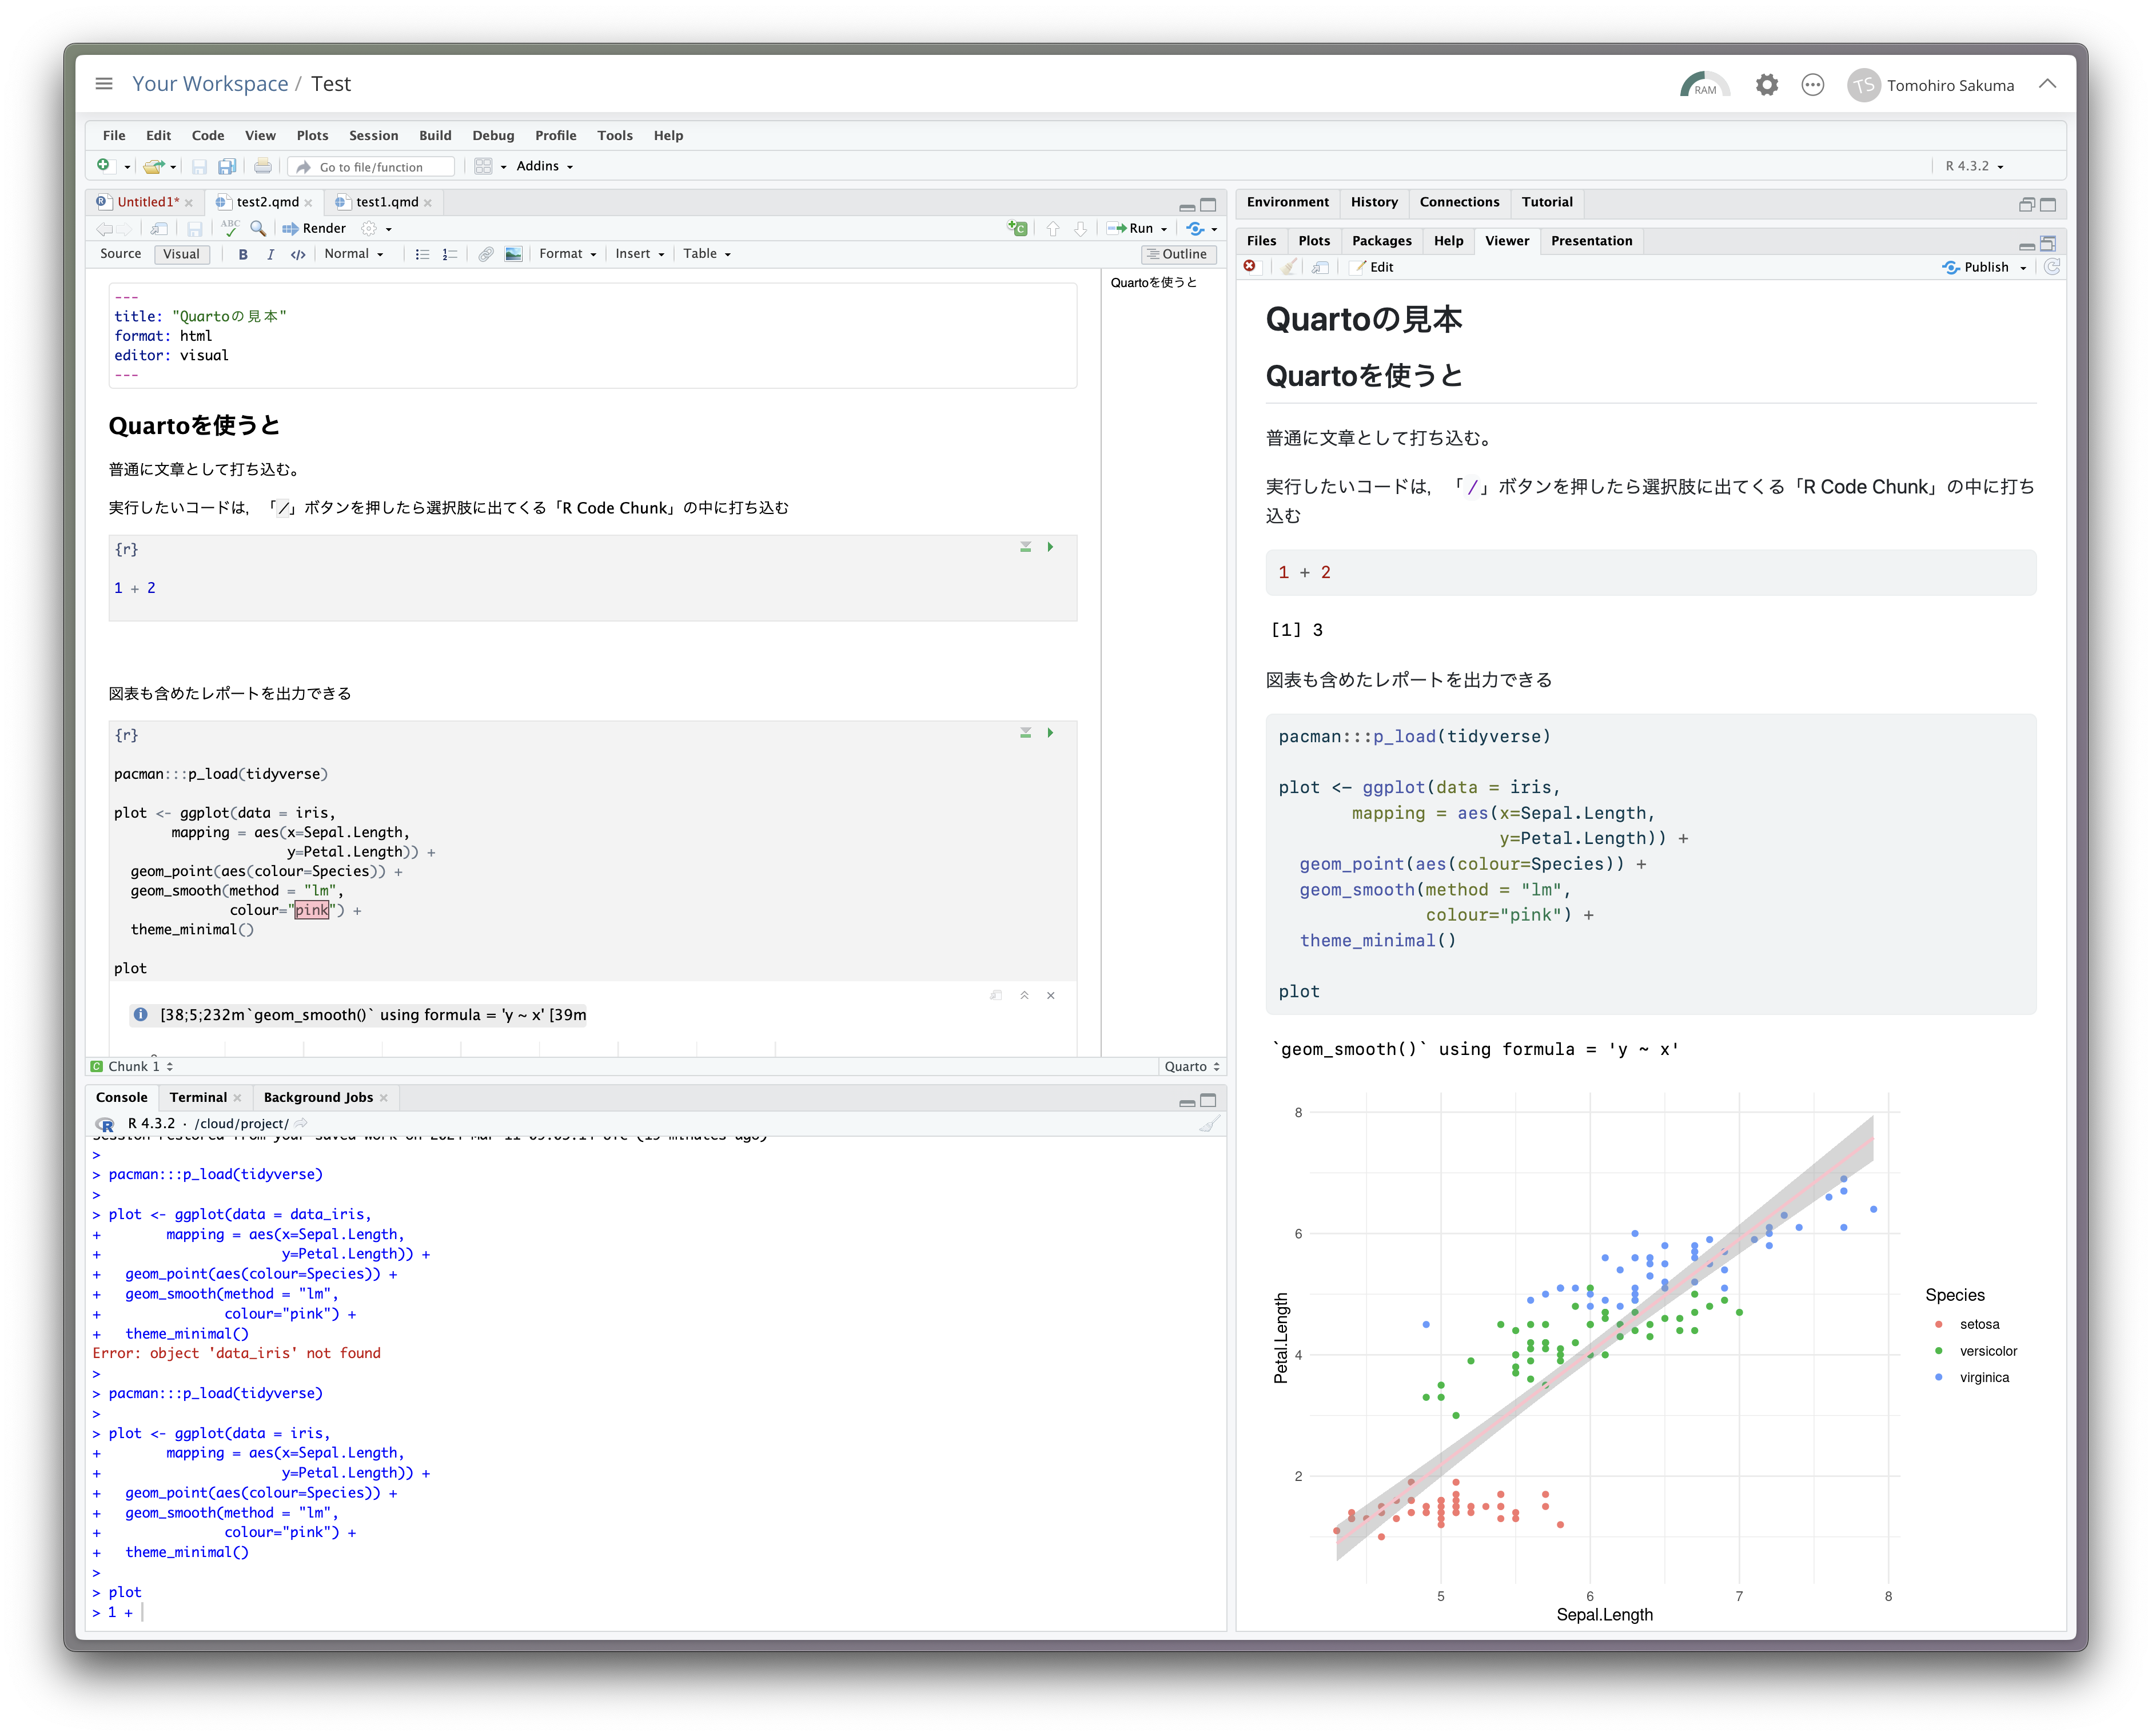Image resolution: width=2152 pixels, height=1736 pixels.
Task: Click the insert code chunk icon
Action: [1017, 228]
